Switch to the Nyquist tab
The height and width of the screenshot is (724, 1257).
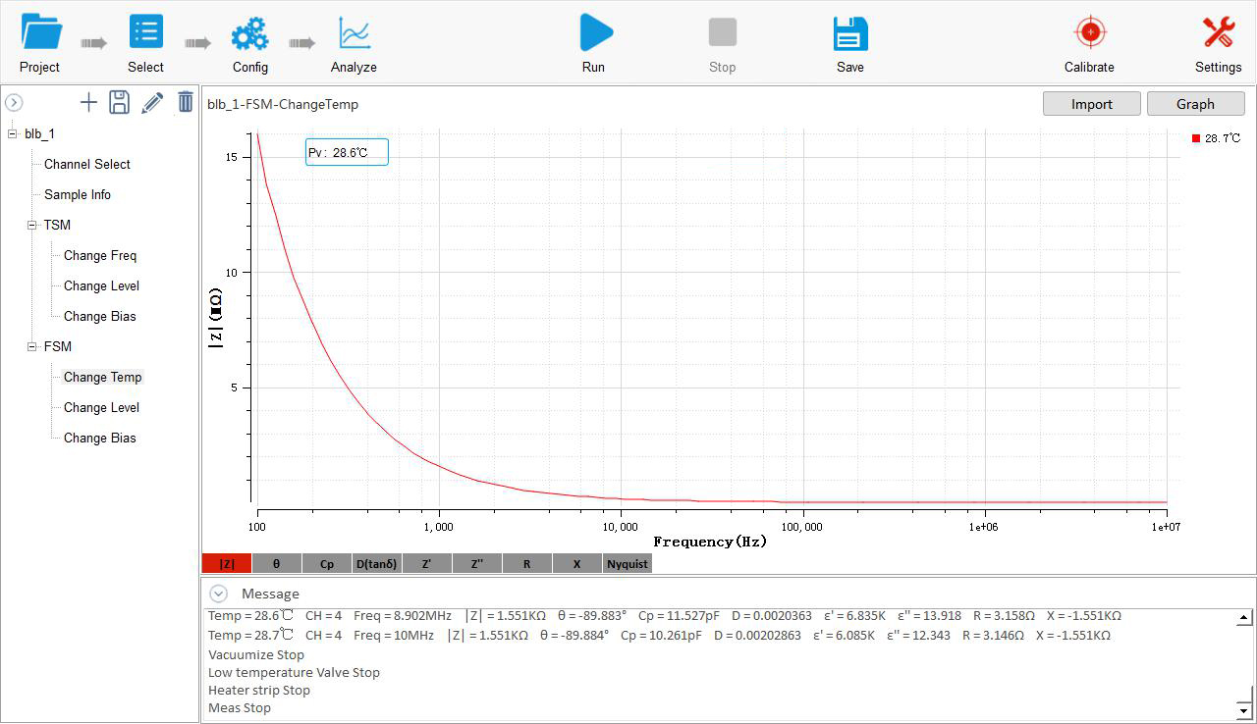(x=628, y=563)
